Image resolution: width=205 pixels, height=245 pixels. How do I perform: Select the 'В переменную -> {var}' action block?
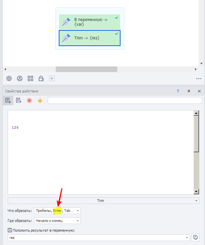point(89,22)
